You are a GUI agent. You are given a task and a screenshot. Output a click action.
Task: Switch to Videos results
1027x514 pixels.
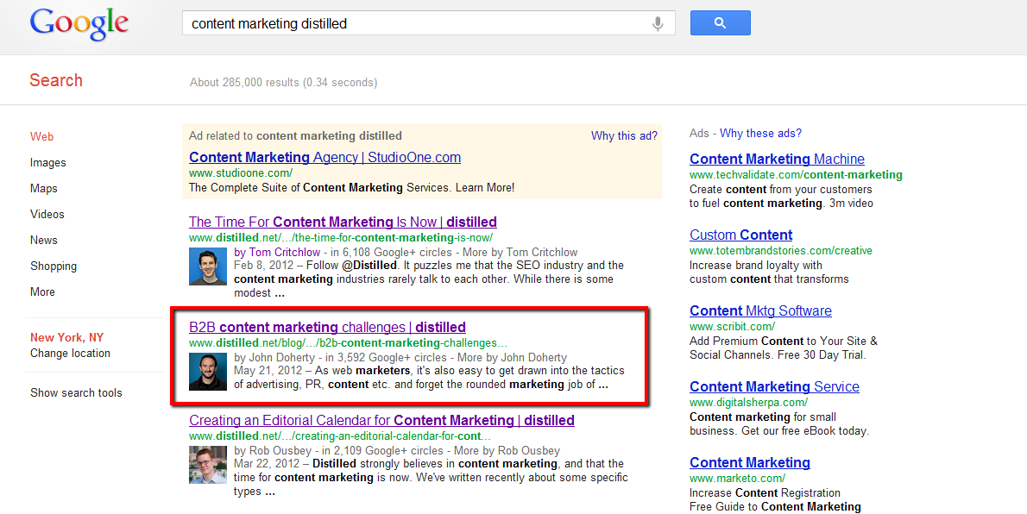coord(47,214)
